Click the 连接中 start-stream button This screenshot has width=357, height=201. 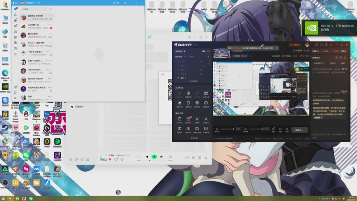pos(300,130)
